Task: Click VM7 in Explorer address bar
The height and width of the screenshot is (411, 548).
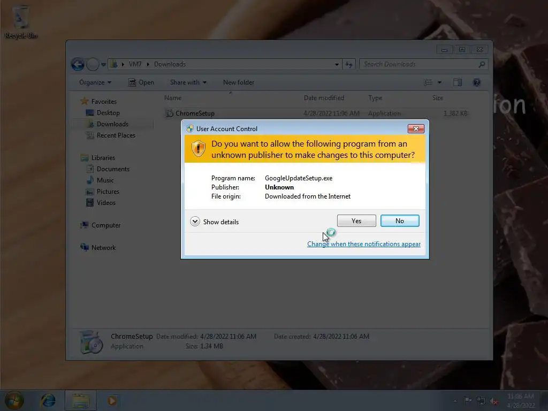Action: point(135,64)
